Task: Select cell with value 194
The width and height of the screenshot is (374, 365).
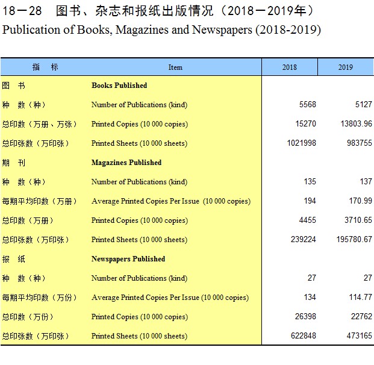Action: coord(310,201)
